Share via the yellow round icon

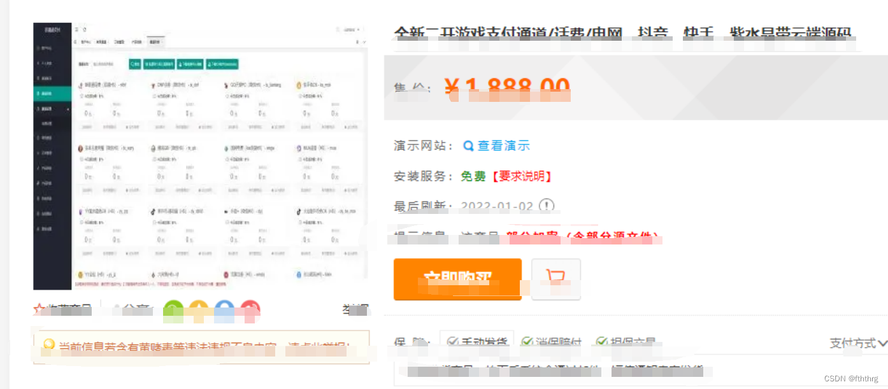(199, 310)
